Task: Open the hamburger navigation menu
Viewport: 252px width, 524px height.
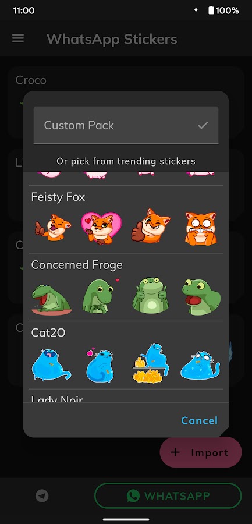Action: pos(18,38)
